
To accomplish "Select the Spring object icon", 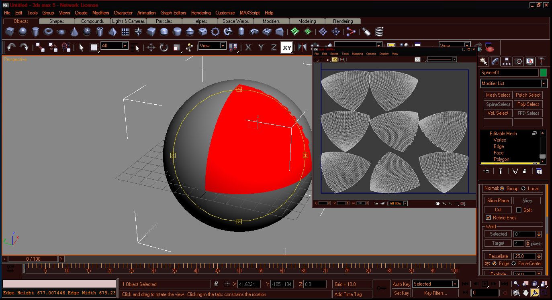I will point(378,32).
